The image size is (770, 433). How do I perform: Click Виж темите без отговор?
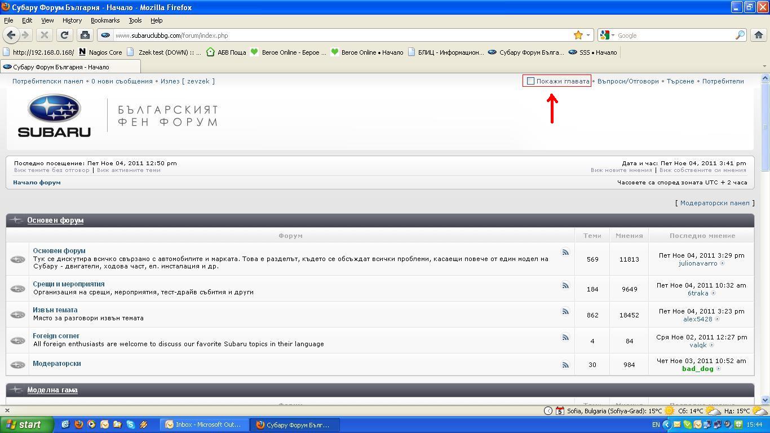click(52, 170)
